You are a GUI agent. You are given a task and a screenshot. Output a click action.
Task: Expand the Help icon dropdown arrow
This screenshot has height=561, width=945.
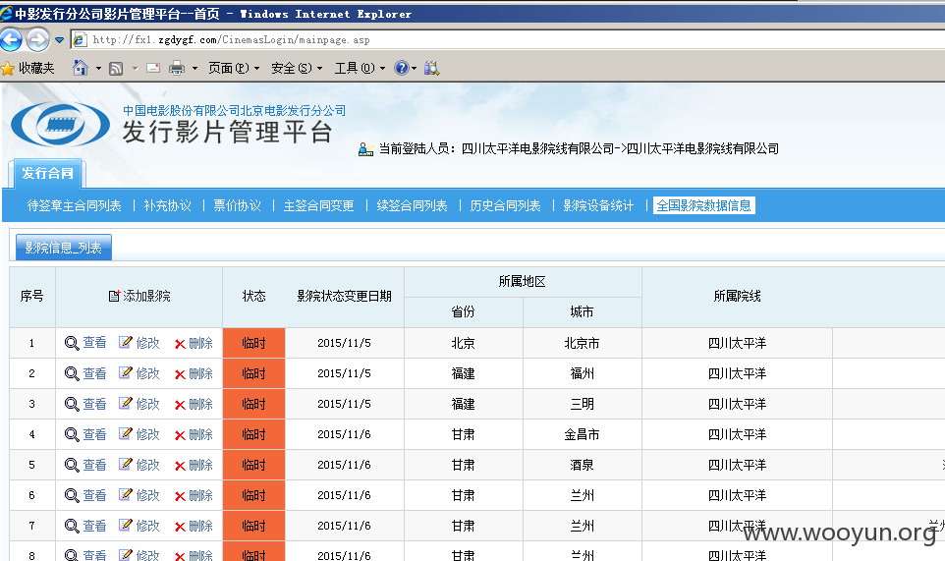(414, 69)
